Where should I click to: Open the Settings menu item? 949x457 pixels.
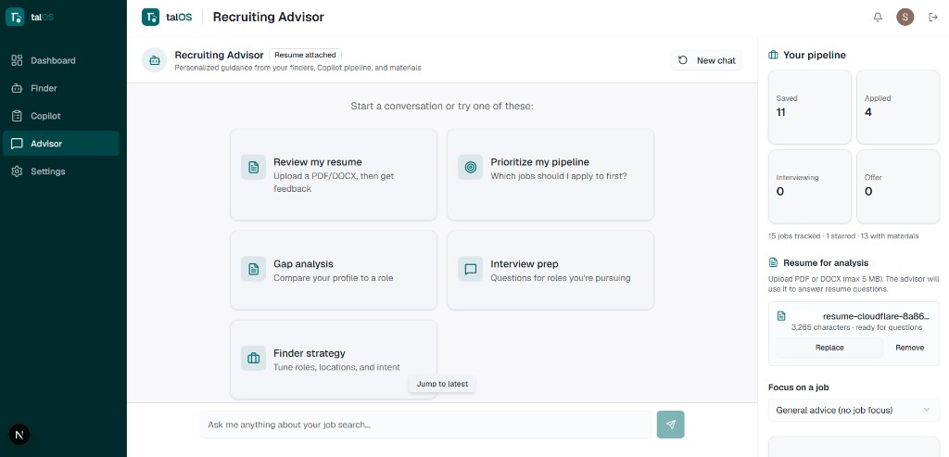click(x=60, y=171)
